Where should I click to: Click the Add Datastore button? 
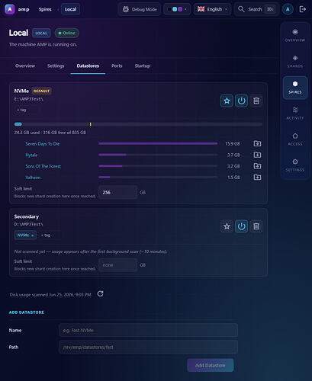pyautogui.click(x=211, y=365)
